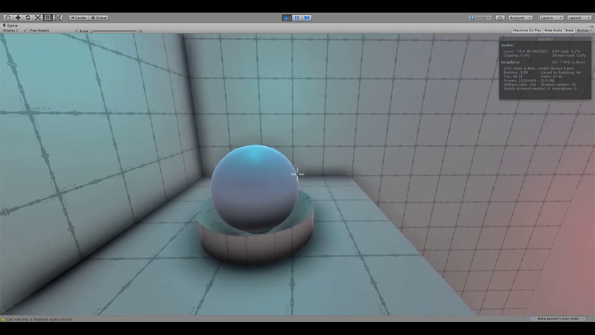Screen dimensions: 595x335
Task: Select the Move tool
Action: pos(18,18)
